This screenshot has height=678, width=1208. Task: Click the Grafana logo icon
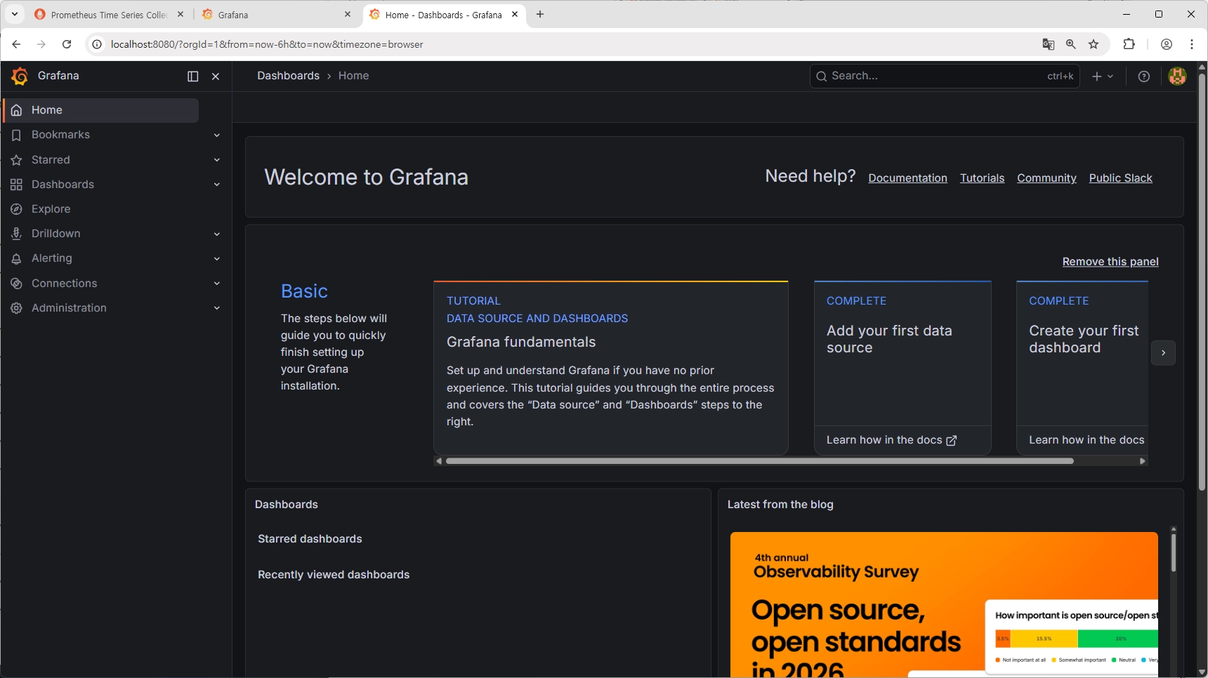pyautogui.click(x=20, y=76)
